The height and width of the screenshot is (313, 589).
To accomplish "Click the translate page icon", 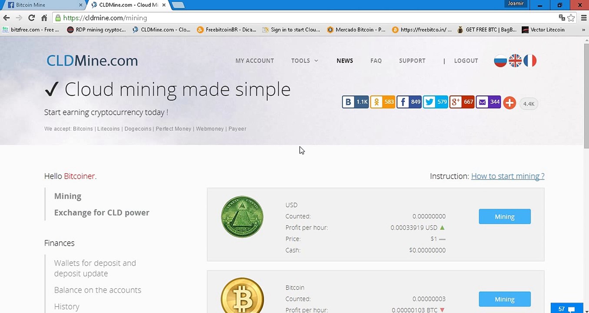I will point(562,18).
